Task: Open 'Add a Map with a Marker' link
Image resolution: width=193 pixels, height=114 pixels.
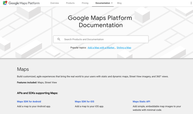Action: click(x=101, y=48)
